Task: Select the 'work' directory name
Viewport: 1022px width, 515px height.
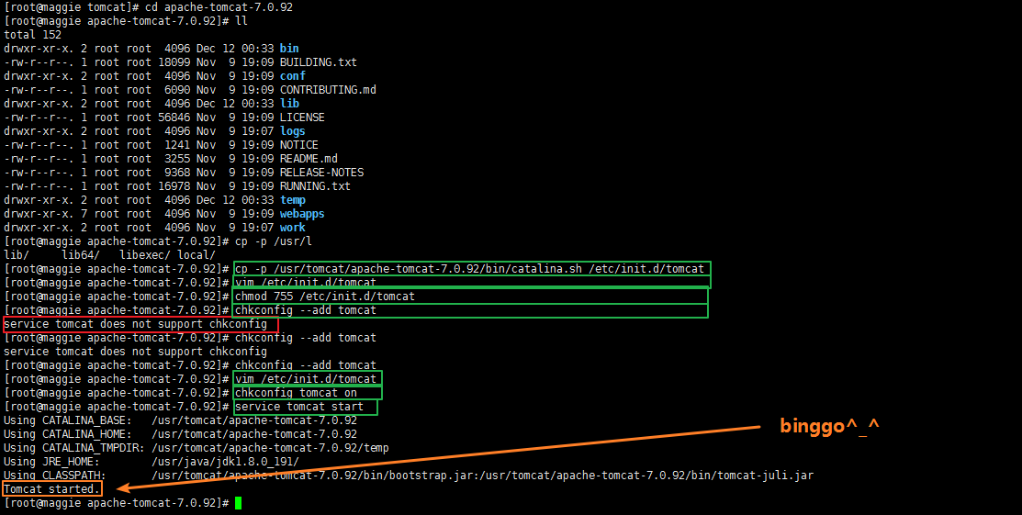Action: pos(293,227)
